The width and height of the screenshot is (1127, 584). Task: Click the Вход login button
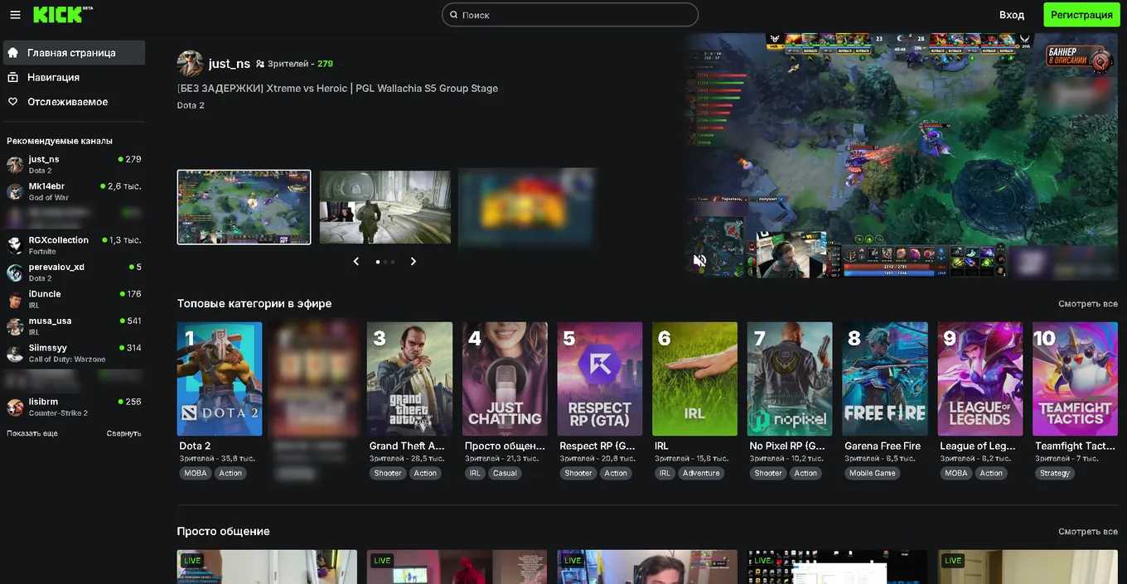tap(1011, 15)
